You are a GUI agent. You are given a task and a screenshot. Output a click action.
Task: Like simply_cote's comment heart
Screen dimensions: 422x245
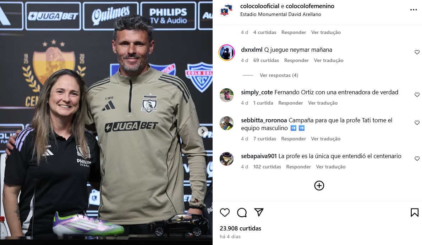[417, 95]
